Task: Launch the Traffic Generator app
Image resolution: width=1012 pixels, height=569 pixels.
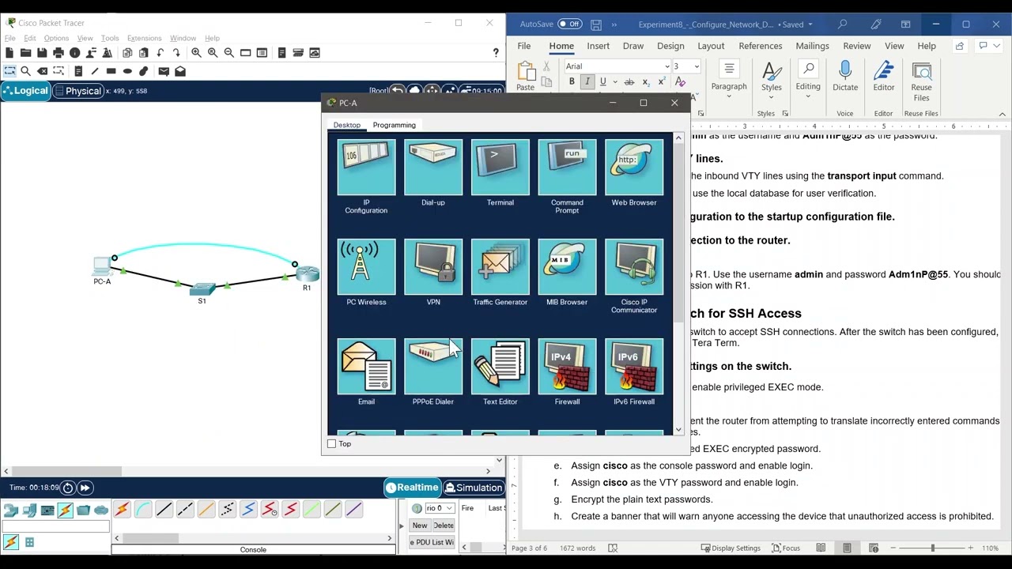Action: [x=500, y=267]
